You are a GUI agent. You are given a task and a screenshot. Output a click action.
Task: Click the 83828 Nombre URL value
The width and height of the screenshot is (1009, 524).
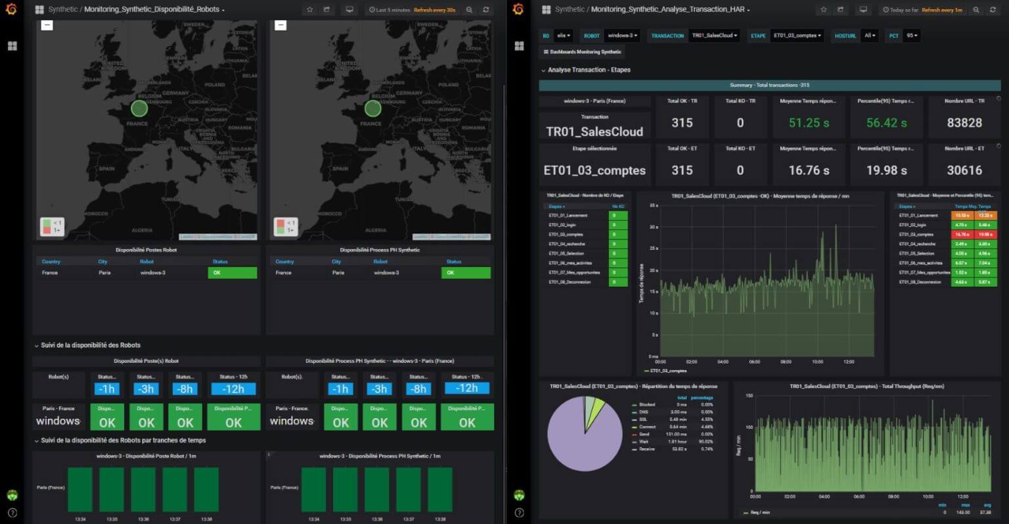(964, 123)
